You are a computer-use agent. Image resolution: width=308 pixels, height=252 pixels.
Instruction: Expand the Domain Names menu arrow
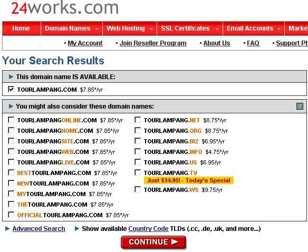pyautogui.click(x=97, y=28)
